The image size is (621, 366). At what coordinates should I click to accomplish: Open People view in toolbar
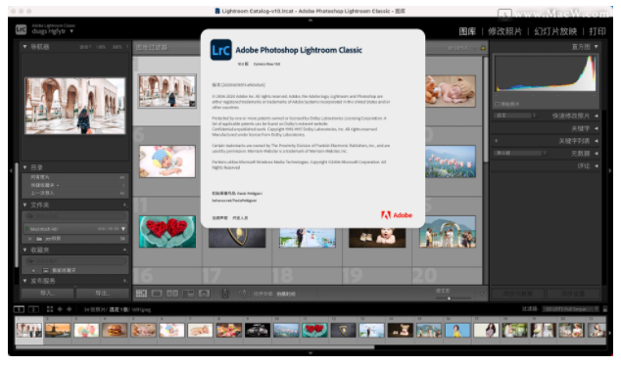coord(204,294)
